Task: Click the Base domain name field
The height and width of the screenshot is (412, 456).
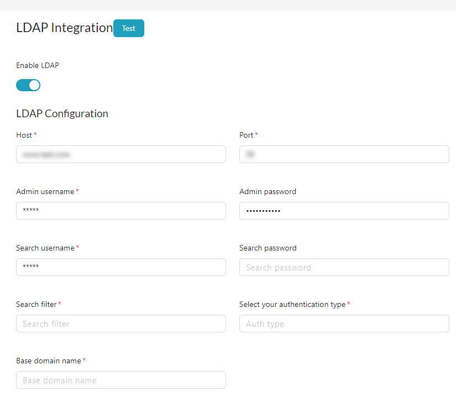Action: click(120, 380)
